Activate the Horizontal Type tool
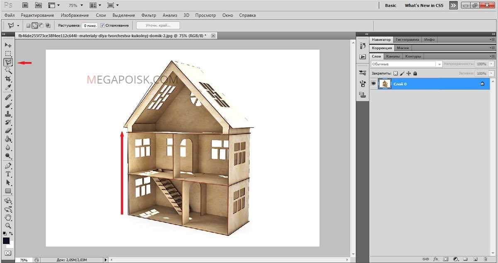The height and width of the screenshot is (263, 498). coord(8,174)
